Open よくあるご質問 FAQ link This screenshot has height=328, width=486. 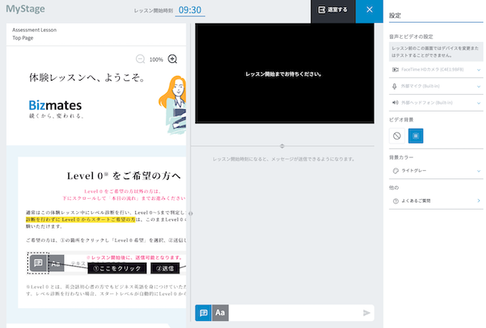click(436, 201)
